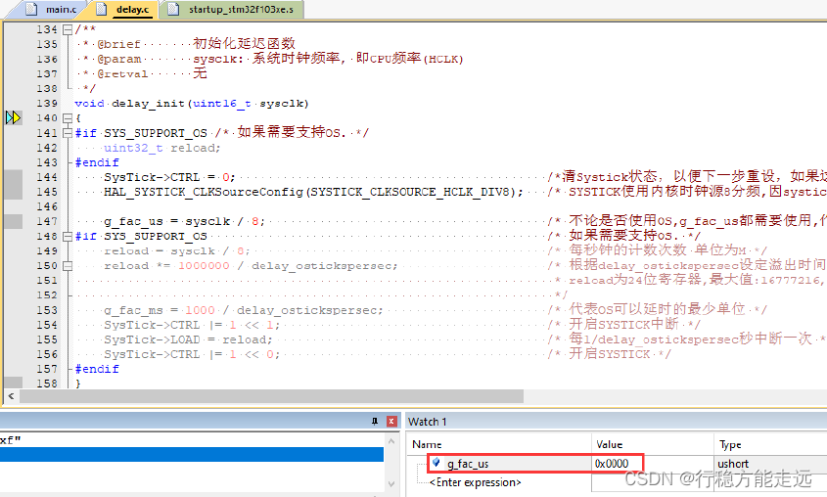Viewport: 827px width, 497px height.
Task: Click the uint32_t reload declaration on line 142
Action: (x=161, y=148)
